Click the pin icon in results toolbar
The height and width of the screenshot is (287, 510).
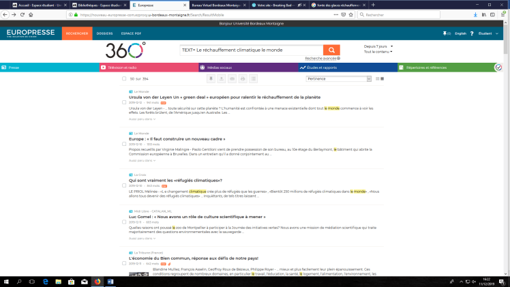point(211,78)
